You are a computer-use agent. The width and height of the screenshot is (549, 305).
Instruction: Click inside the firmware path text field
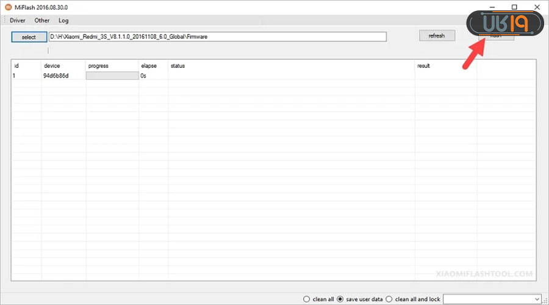[217, 37]
